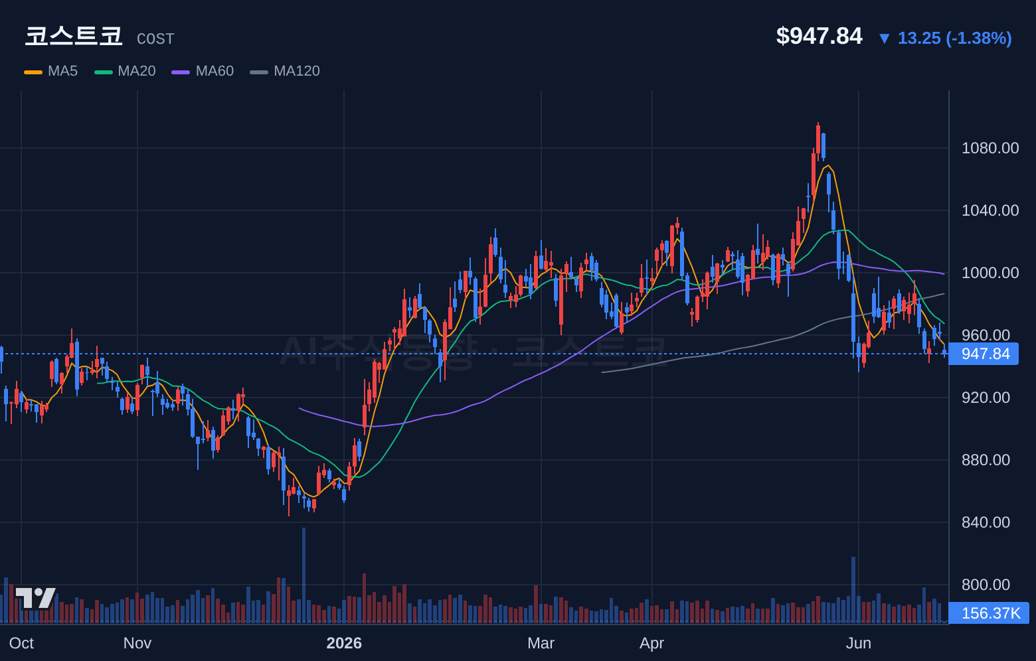The image size is (1036, 661).
Task: Select the COST ticker symbol
Action: point(155,39)
